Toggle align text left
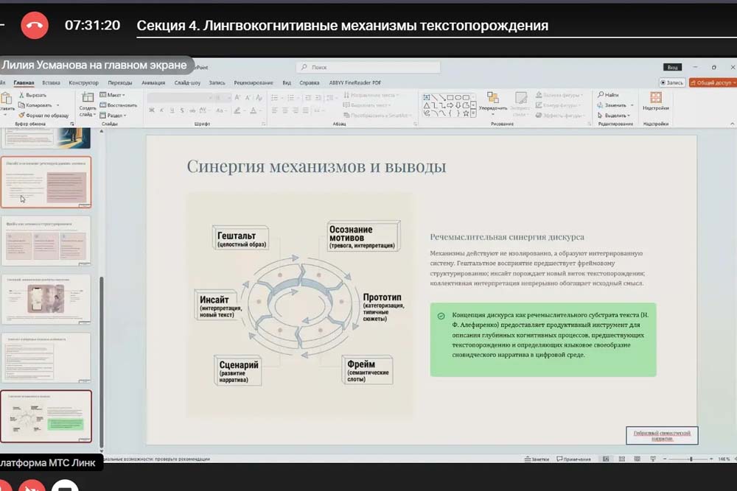Viewport: 737px width, 491px height. coord(274,110)
